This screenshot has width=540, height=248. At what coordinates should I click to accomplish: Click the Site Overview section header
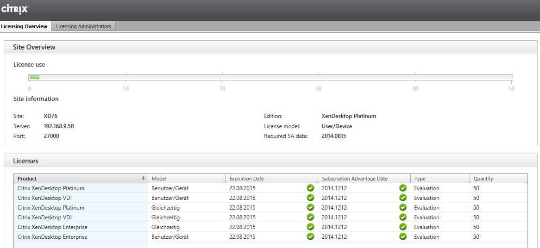pos(34,47)
